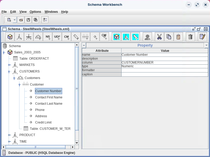Viewport: 210px width, 157px height.
Task: Expand the PRODUCT dimension node
Action: [x=9, y=135]
